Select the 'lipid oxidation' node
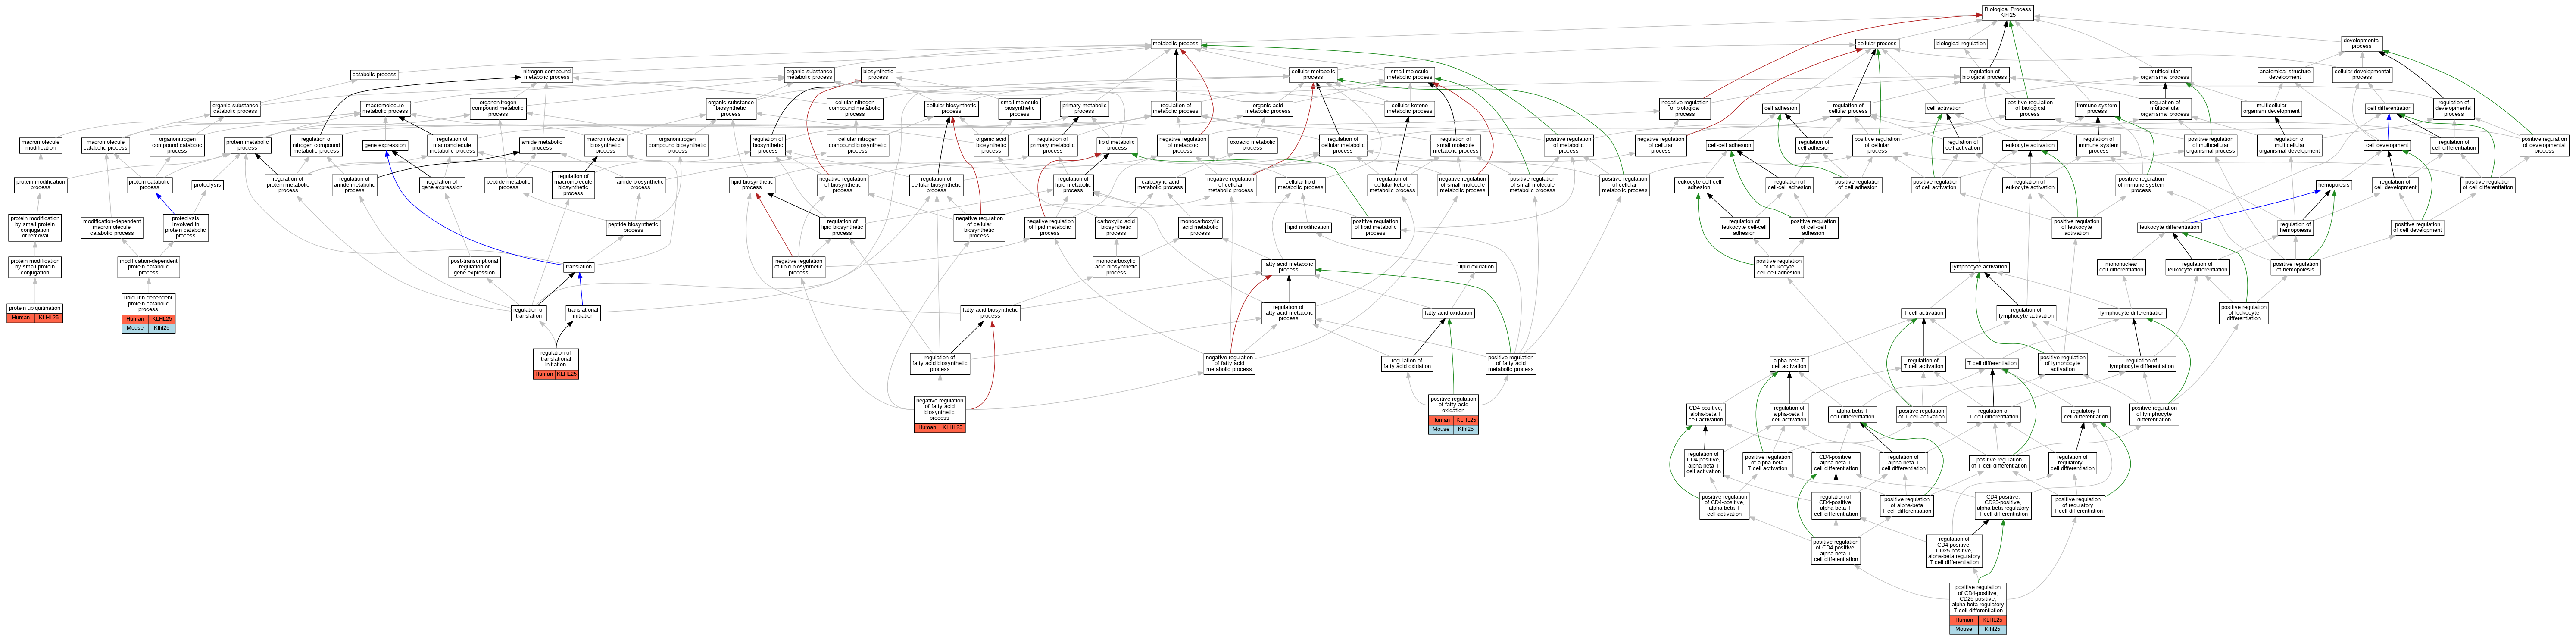2576x639 pixels. pyautogui.click(x=1476, y=267)
